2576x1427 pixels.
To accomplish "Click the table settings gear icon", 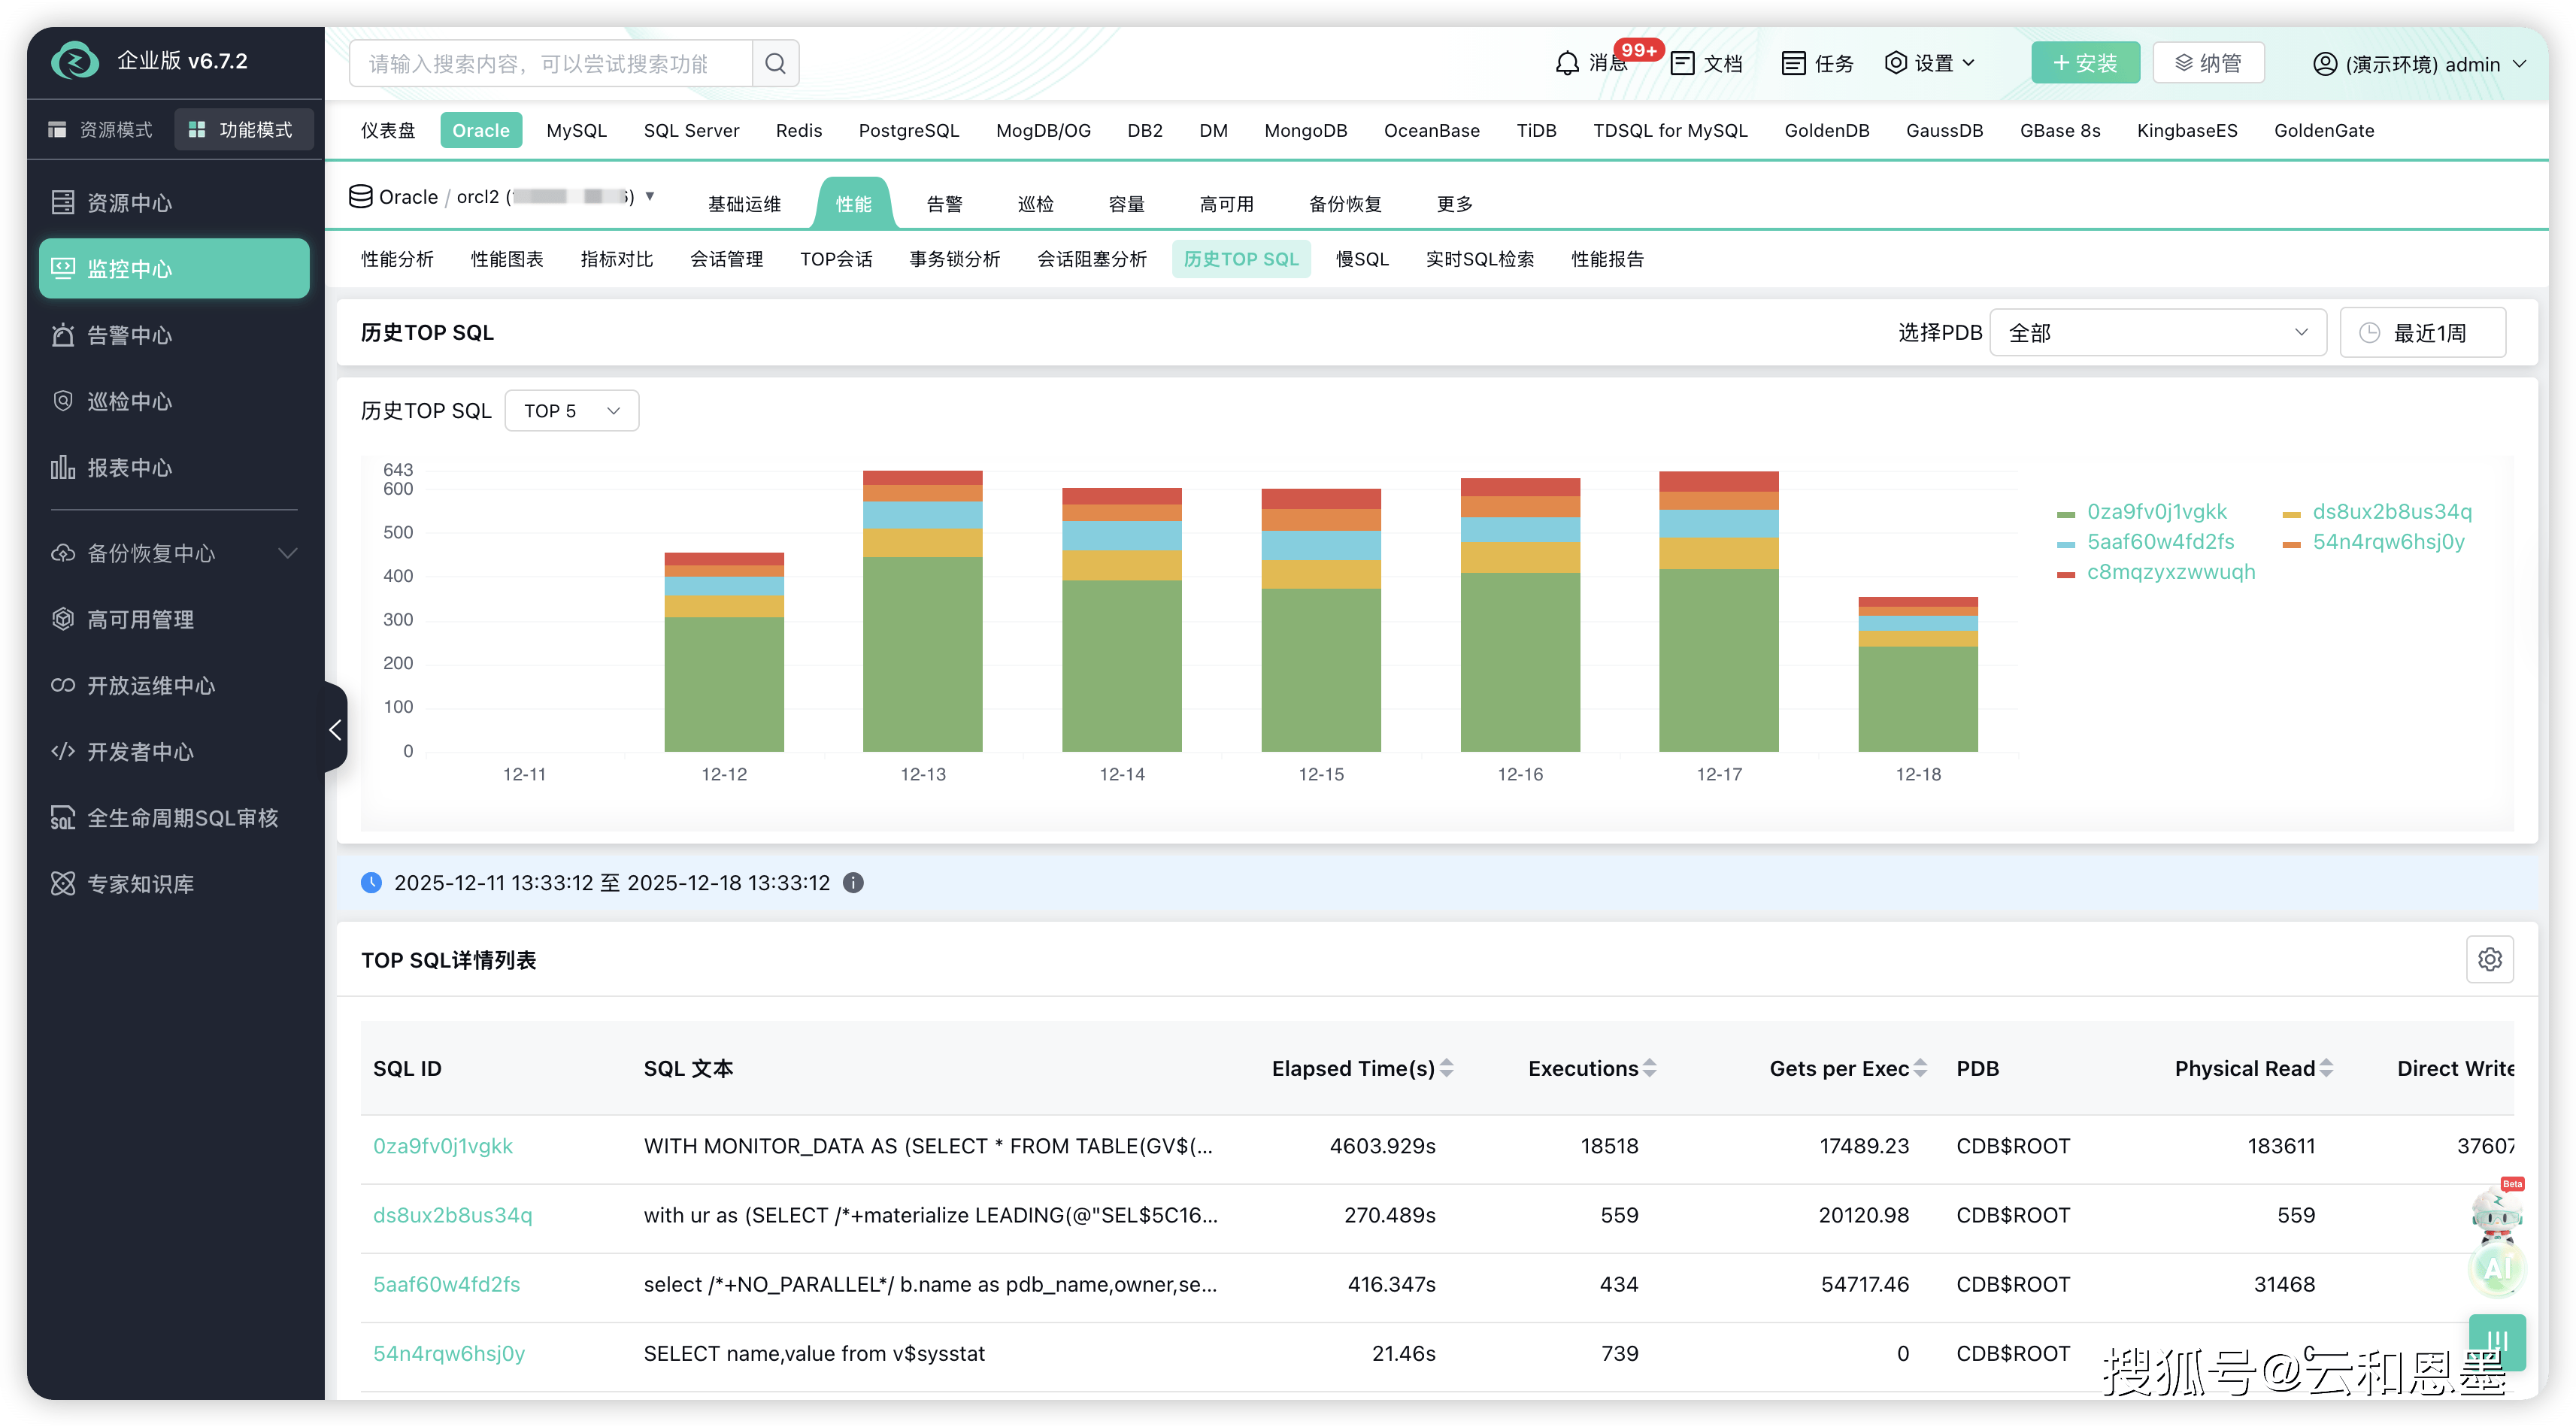I will click(2489, 960).
